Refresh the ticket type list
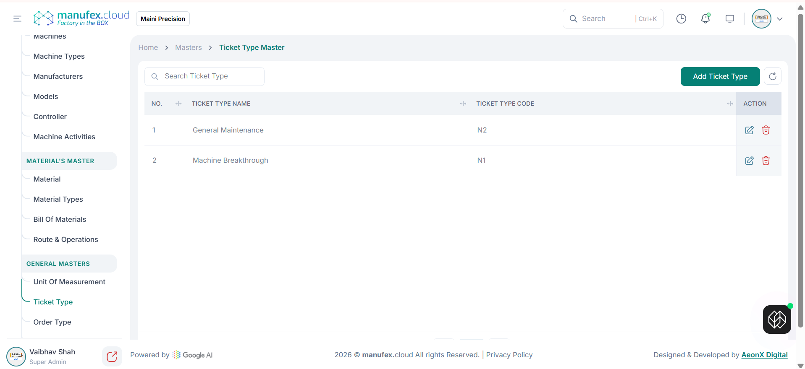Image resolution: width=805 pixels, height=369 pixels. pos(772,76)
